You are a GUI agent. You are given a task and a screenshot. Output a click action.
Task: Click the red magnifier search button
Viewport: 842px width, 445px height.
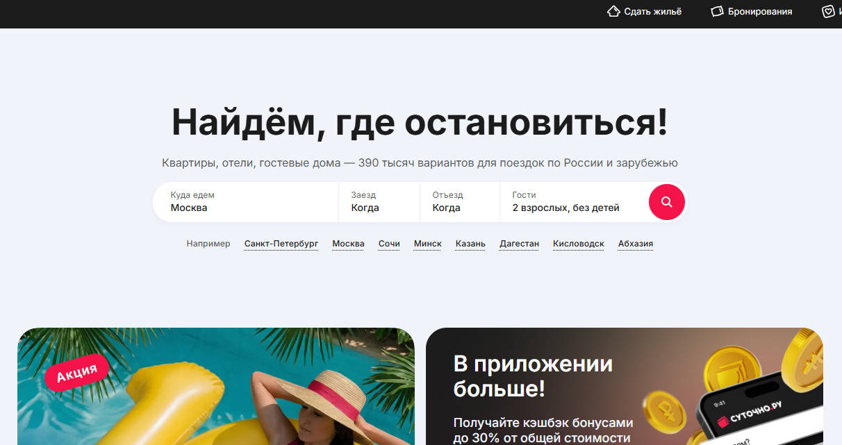(667, 202)
